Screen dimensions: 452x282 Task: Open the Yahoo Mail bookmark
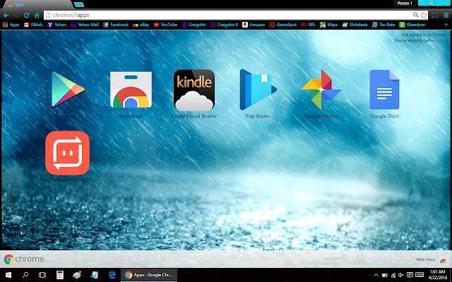(85, 25)
